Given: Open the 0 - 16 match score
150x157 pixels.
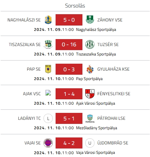Looking at the screenshot, I should [x=69, y=44].
